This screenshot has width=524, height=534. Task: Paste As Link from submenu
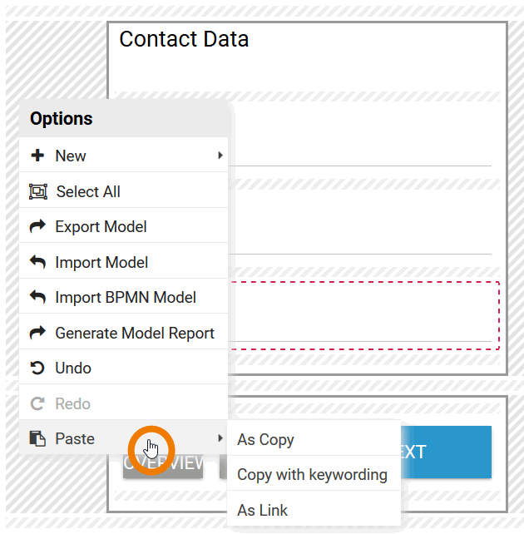[x=263, y=510]
